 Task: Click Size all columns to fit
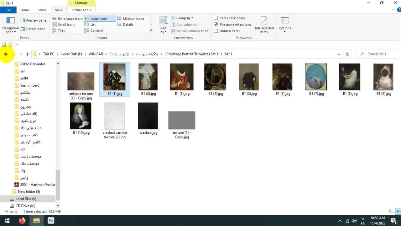190,31
